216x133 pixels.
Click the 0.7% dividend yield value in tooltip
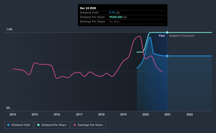tap(112, 13)
